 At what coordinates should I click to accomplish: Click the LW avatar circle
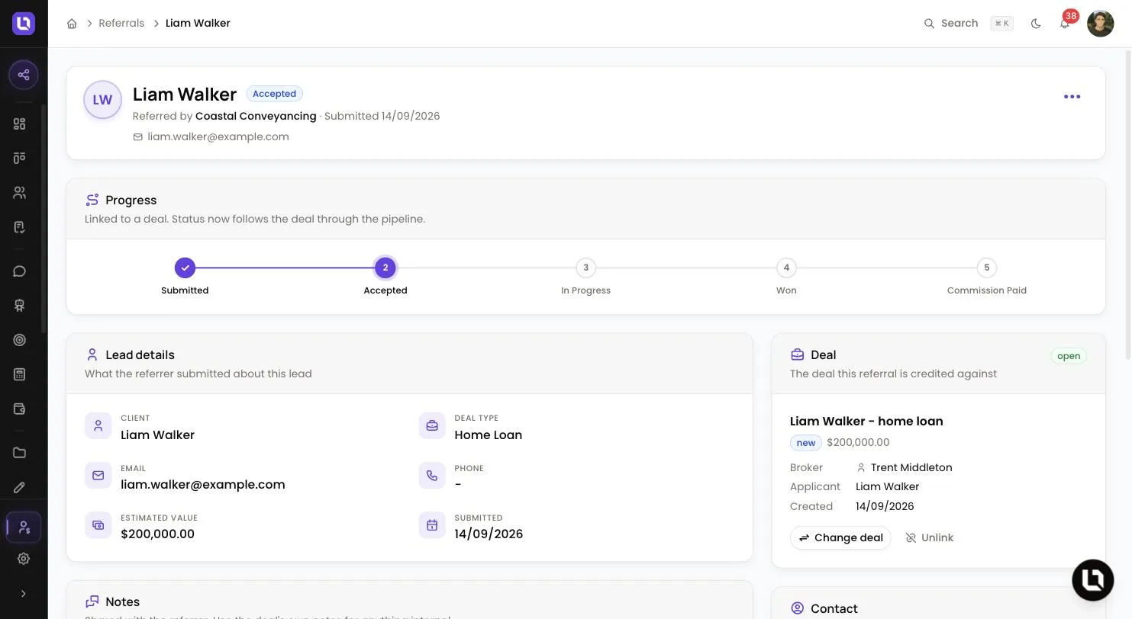(x=102, y=100)
